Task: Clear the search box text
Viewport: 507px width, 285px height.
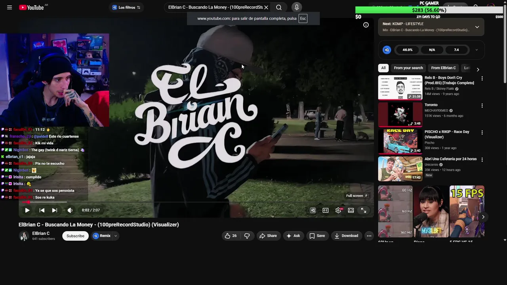Action: click(x=266, y=8)
